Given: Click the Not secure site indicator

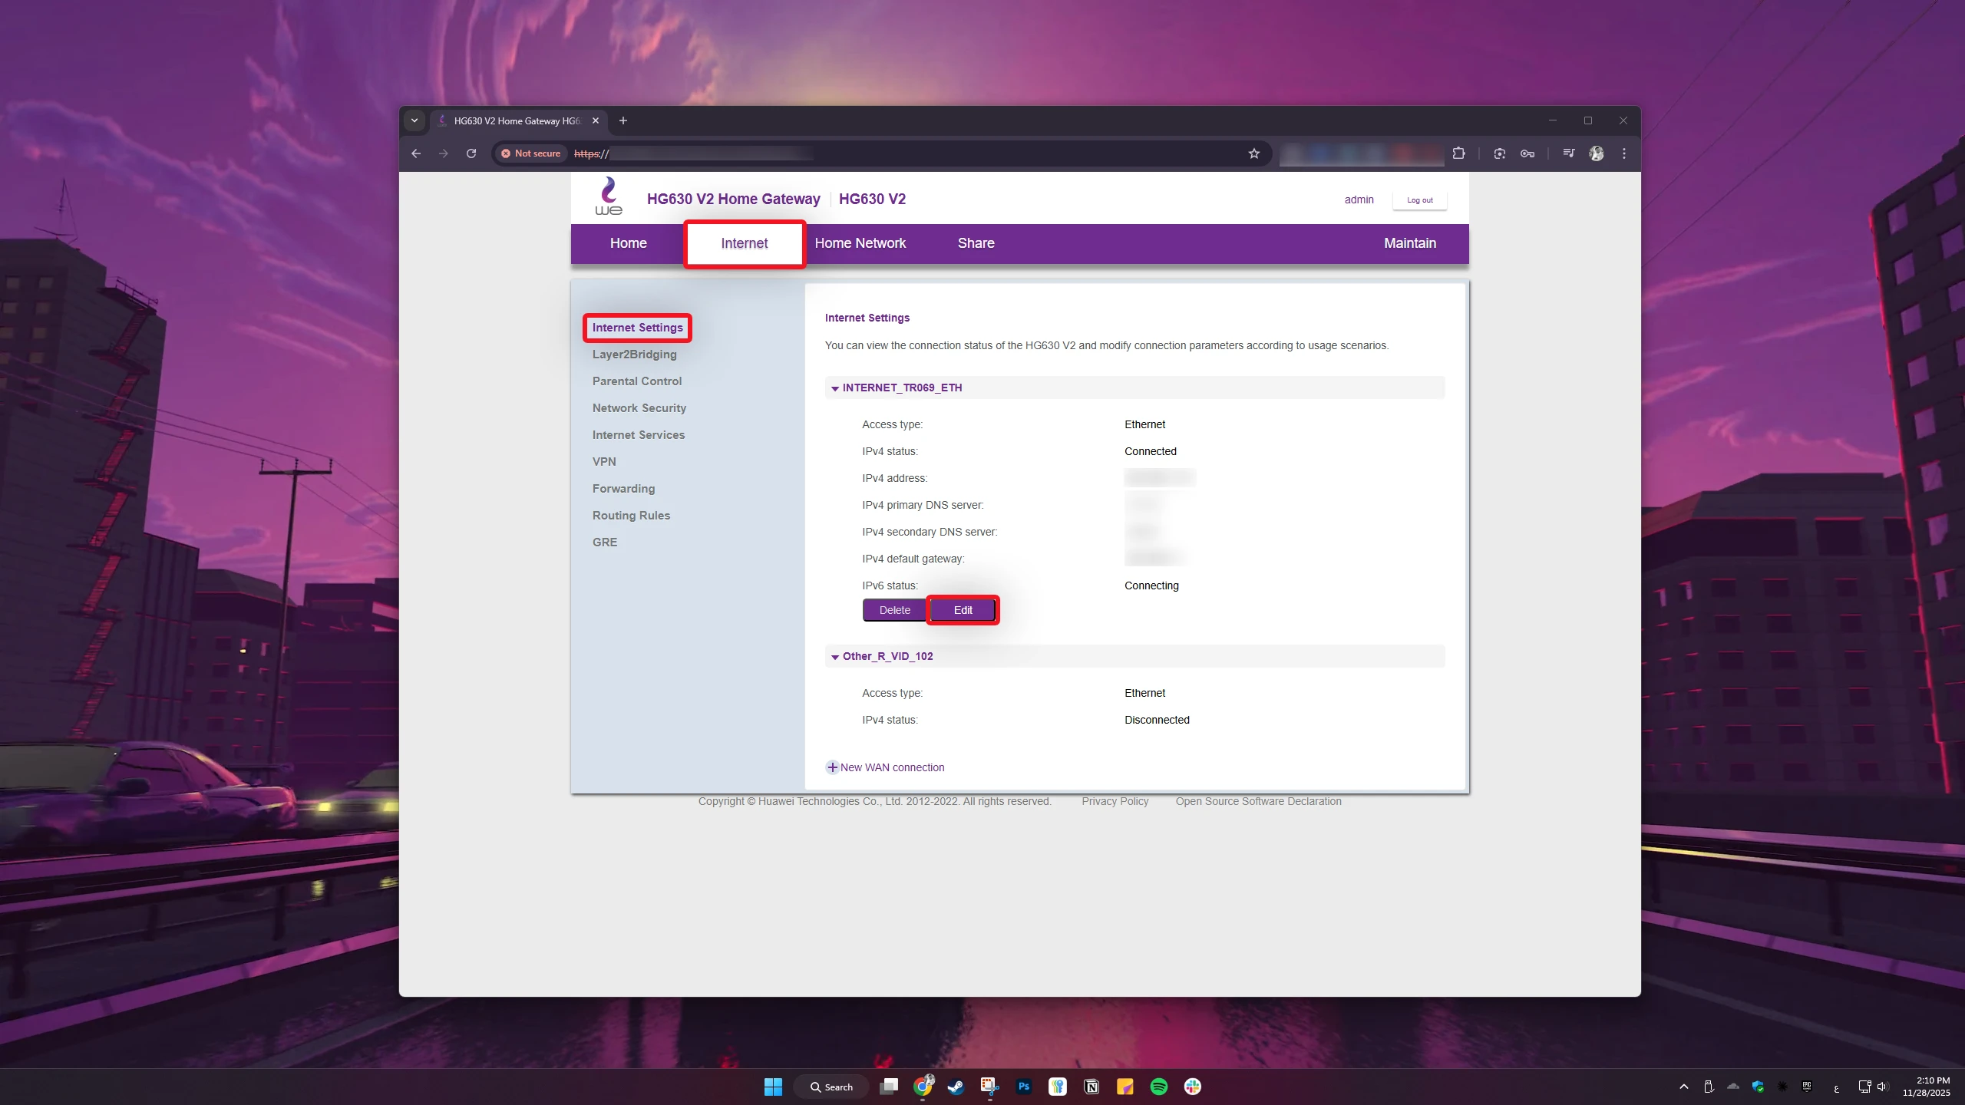Looking at the screenshot, I should point(530,153).
